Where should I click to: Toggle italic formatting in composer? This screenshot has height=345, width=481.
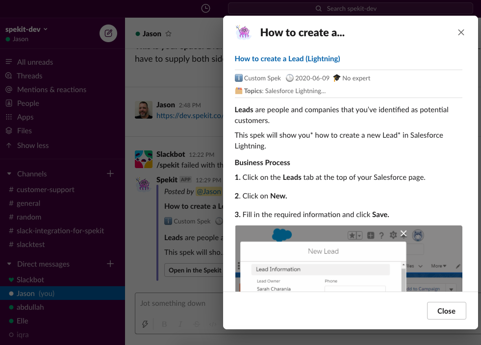coord(180,324)
